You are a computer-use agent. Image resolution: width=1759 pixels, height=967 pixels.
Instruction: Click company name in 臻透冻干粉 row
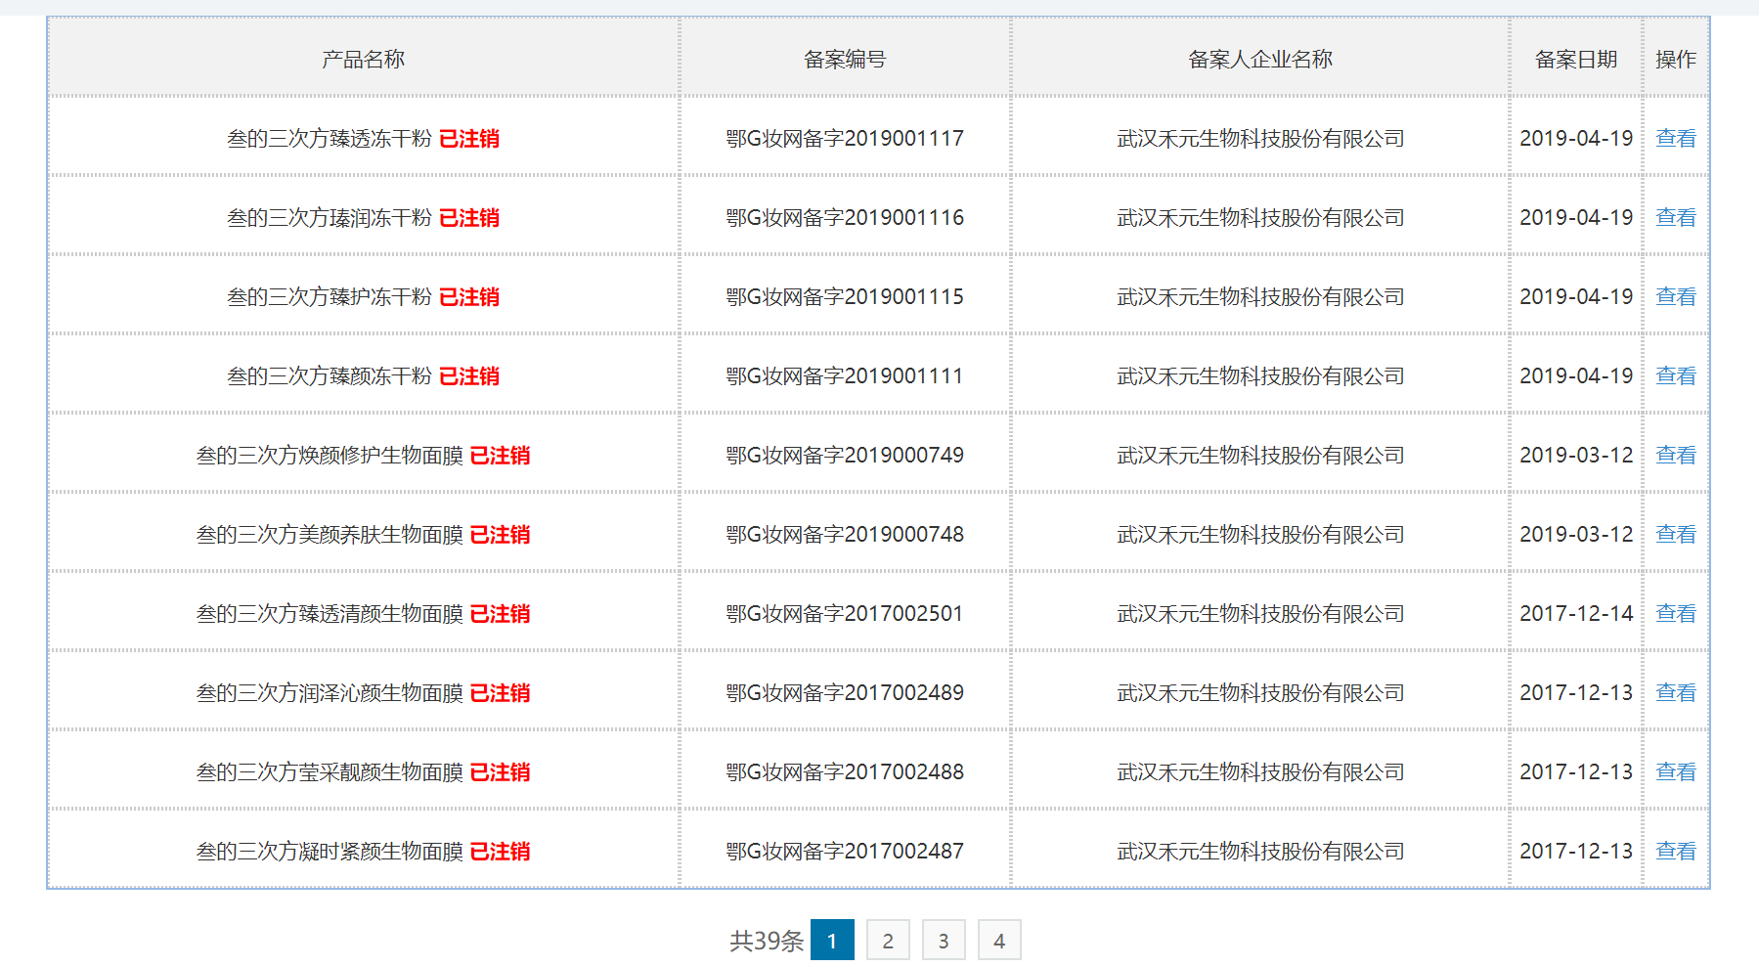click(1260, 138)
